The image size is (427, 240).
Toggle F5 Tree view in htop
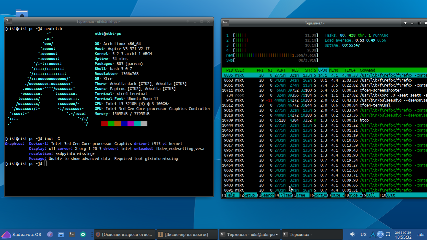click(x=301, y=195)
